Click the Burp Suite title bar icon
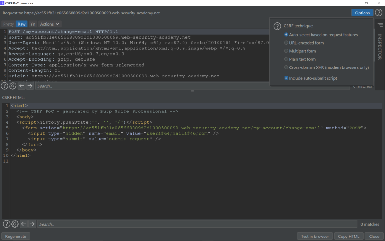The image size is (385, 241). coord(3,3)
